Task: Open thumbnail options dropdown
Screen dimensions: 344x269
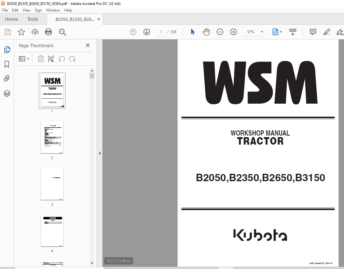Action: 24,59
